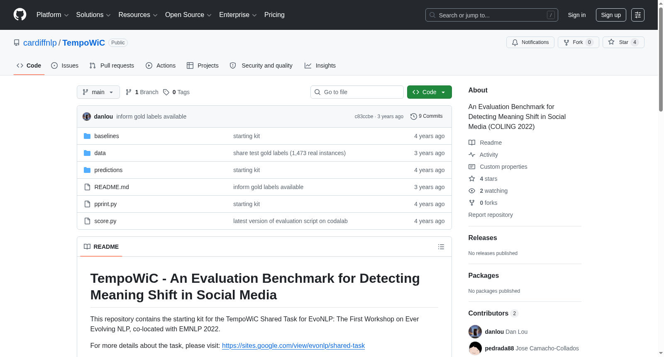Image resolution: width=664 pixels, height=357 pixels.
Task: Expand the Open Source menu
Action: [x=188, y=15]
